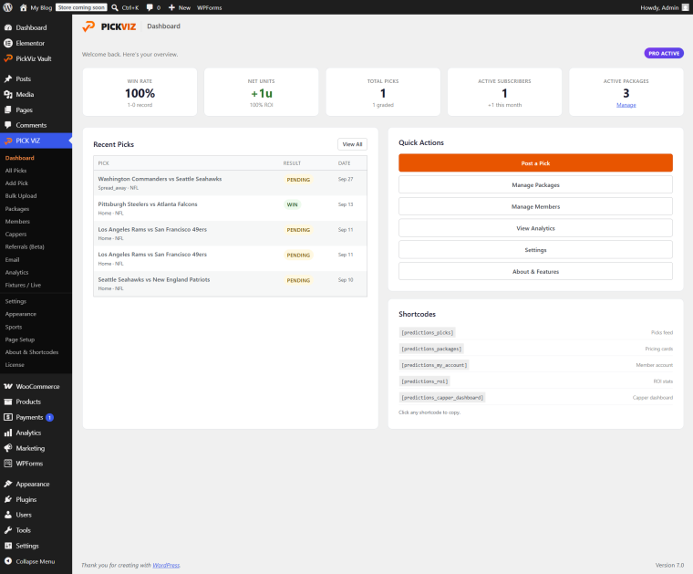Click the Marketing megaphone icon
This screenshot has height=574, width=693.
8,448
